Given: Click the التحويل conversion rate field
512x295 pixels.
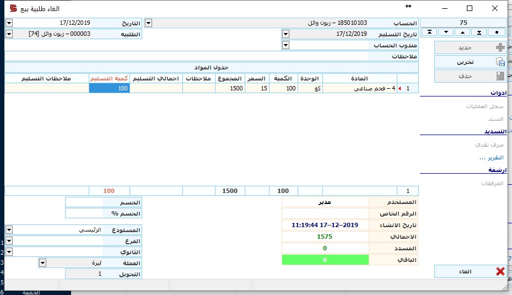Looking at the screenshot, I should (x=84, y=273).
